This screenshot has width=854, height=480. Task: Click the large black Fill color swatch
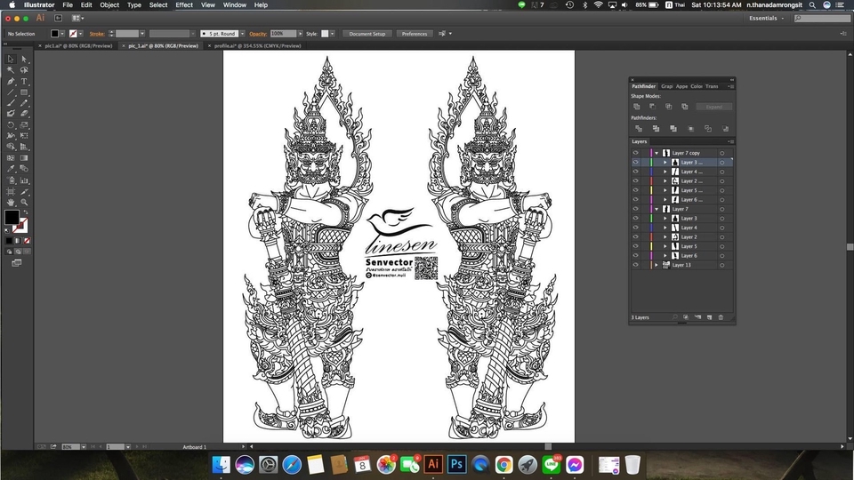(x=12, y=217)
